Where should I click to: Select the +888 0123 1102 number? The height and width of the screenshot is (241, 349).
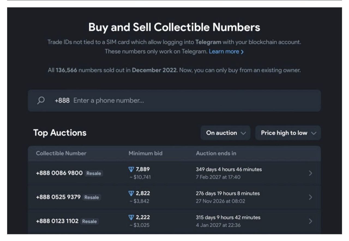coord(57,221)
